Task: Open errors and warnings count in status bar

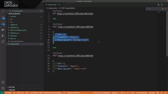Action: (x=20, y=93)
